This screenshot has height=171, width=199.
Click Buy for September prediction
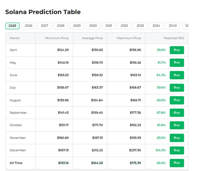tap(177, 113)
